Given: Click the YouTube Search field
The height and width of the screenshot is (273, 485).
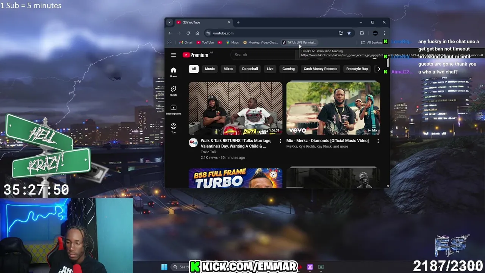Looking at the screenshot, I should [263, 55].
